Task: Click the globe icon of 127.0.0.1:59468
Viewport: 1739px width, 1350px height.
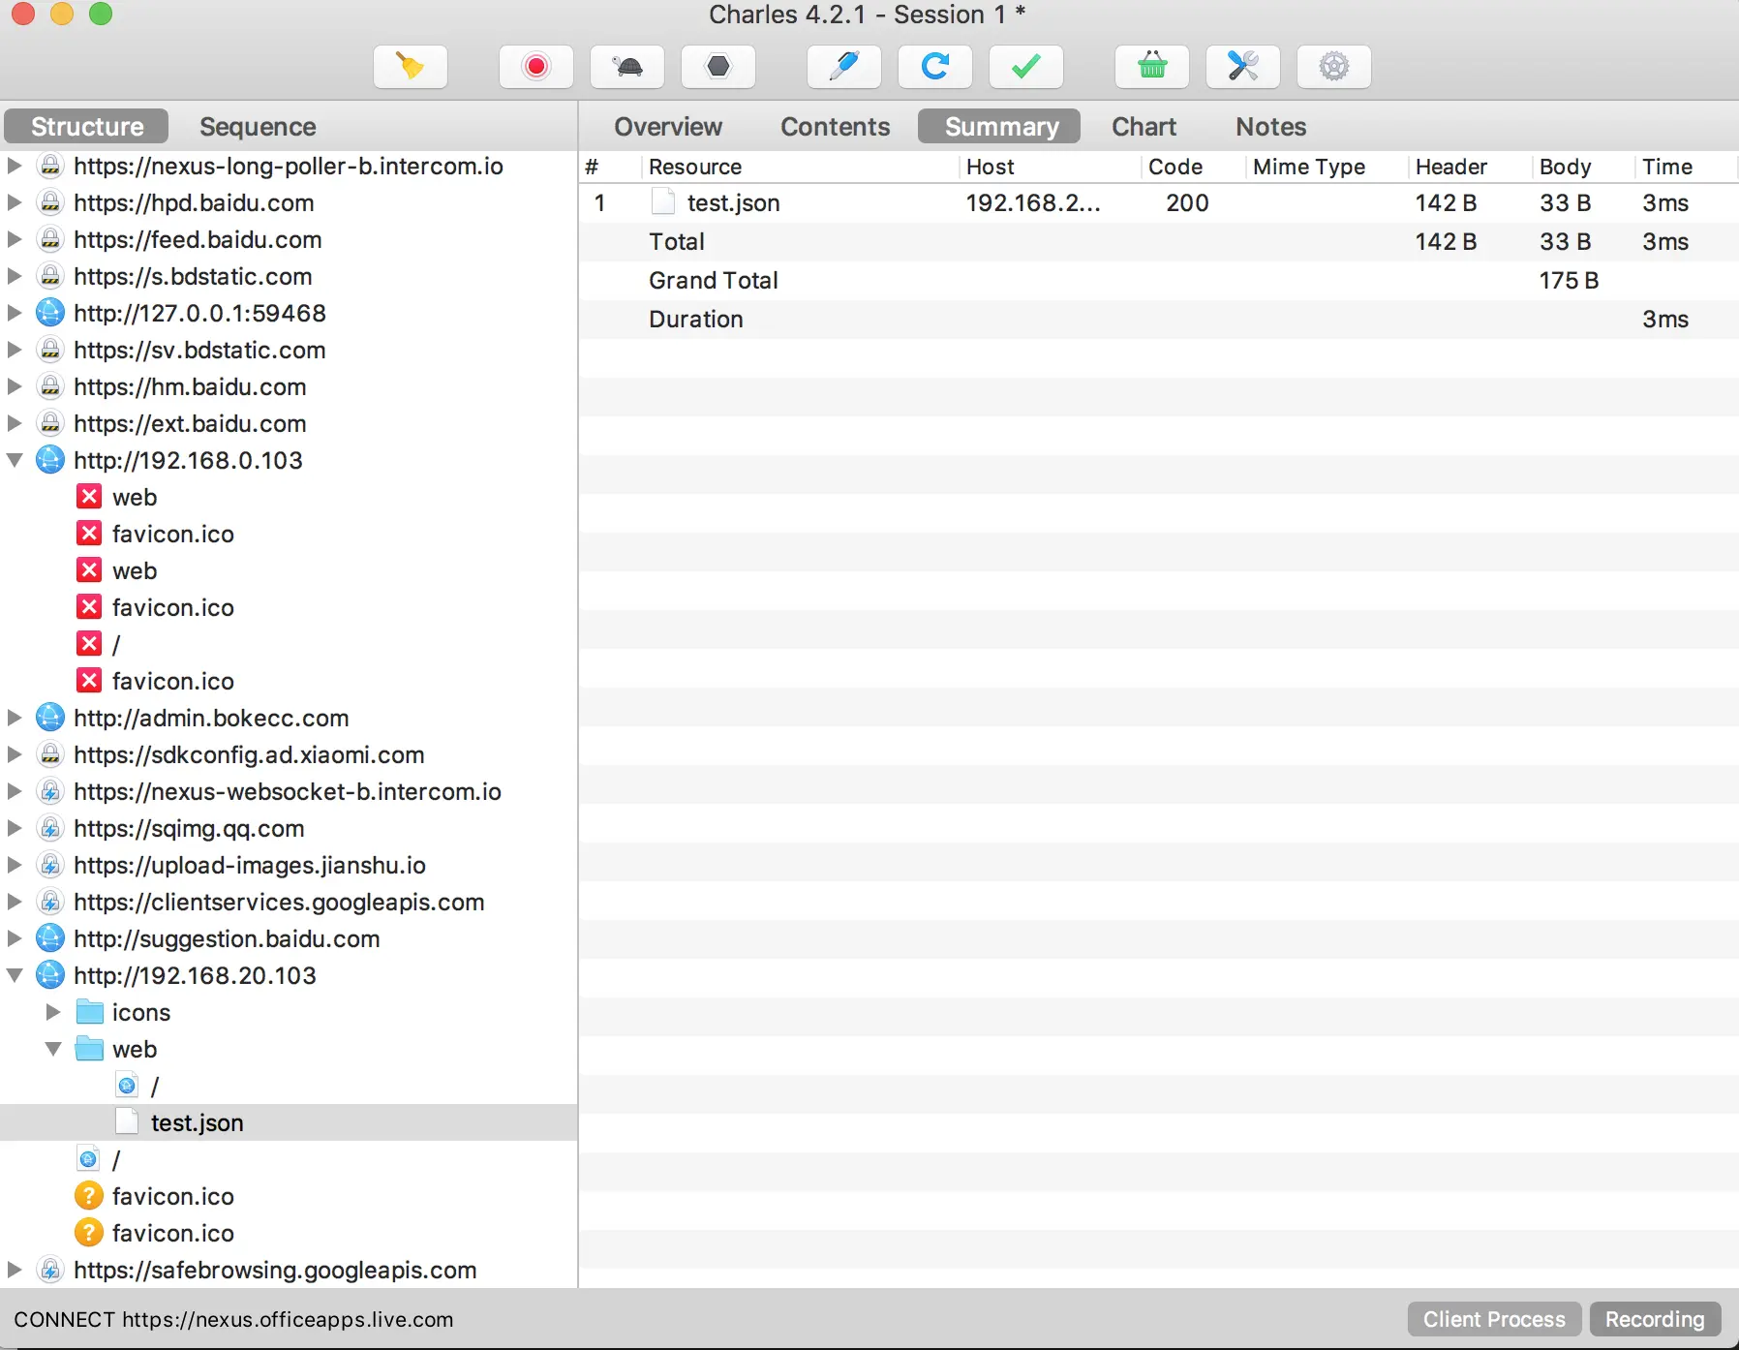Action: pyautogui.click(x=50, y=313)
